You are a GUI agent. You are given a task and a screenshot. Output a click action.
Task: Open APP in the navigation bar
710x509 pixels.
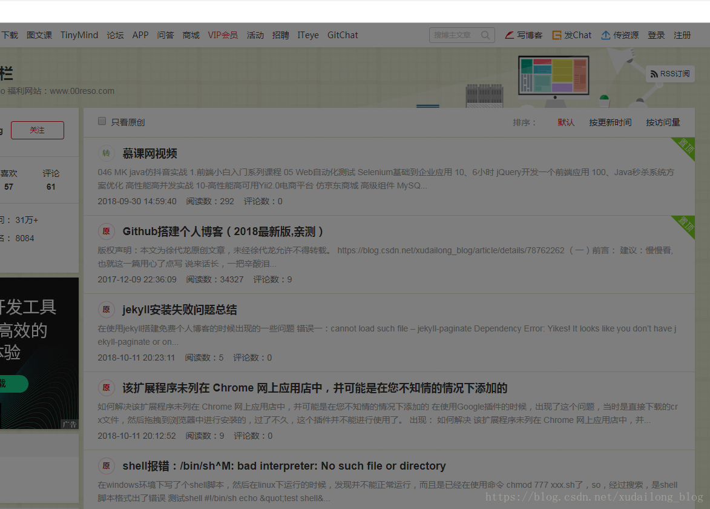coord(140,35)
